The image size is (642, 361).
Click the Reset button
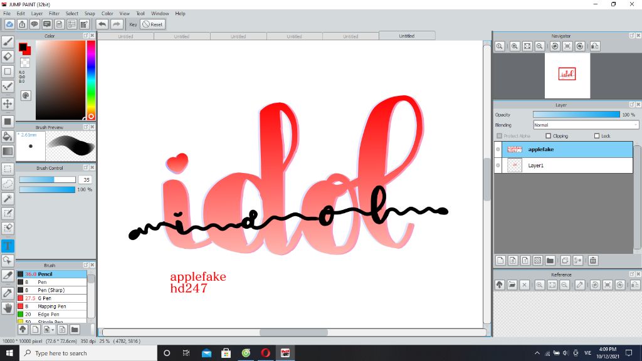[x=153, y=24]
